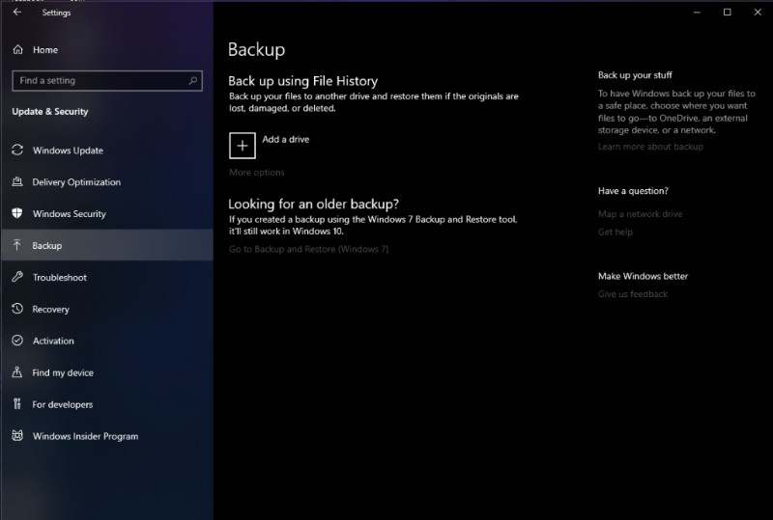Click the Activation checkmark icon
The height and width of the screenshot is (520, 773).
17,341
